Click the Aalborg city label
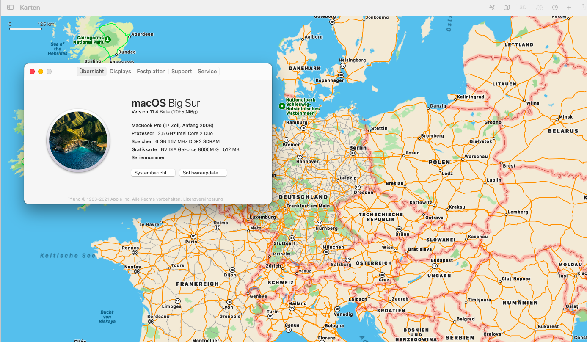This screenshot has height=342, width=587. [x=314, y=37]
